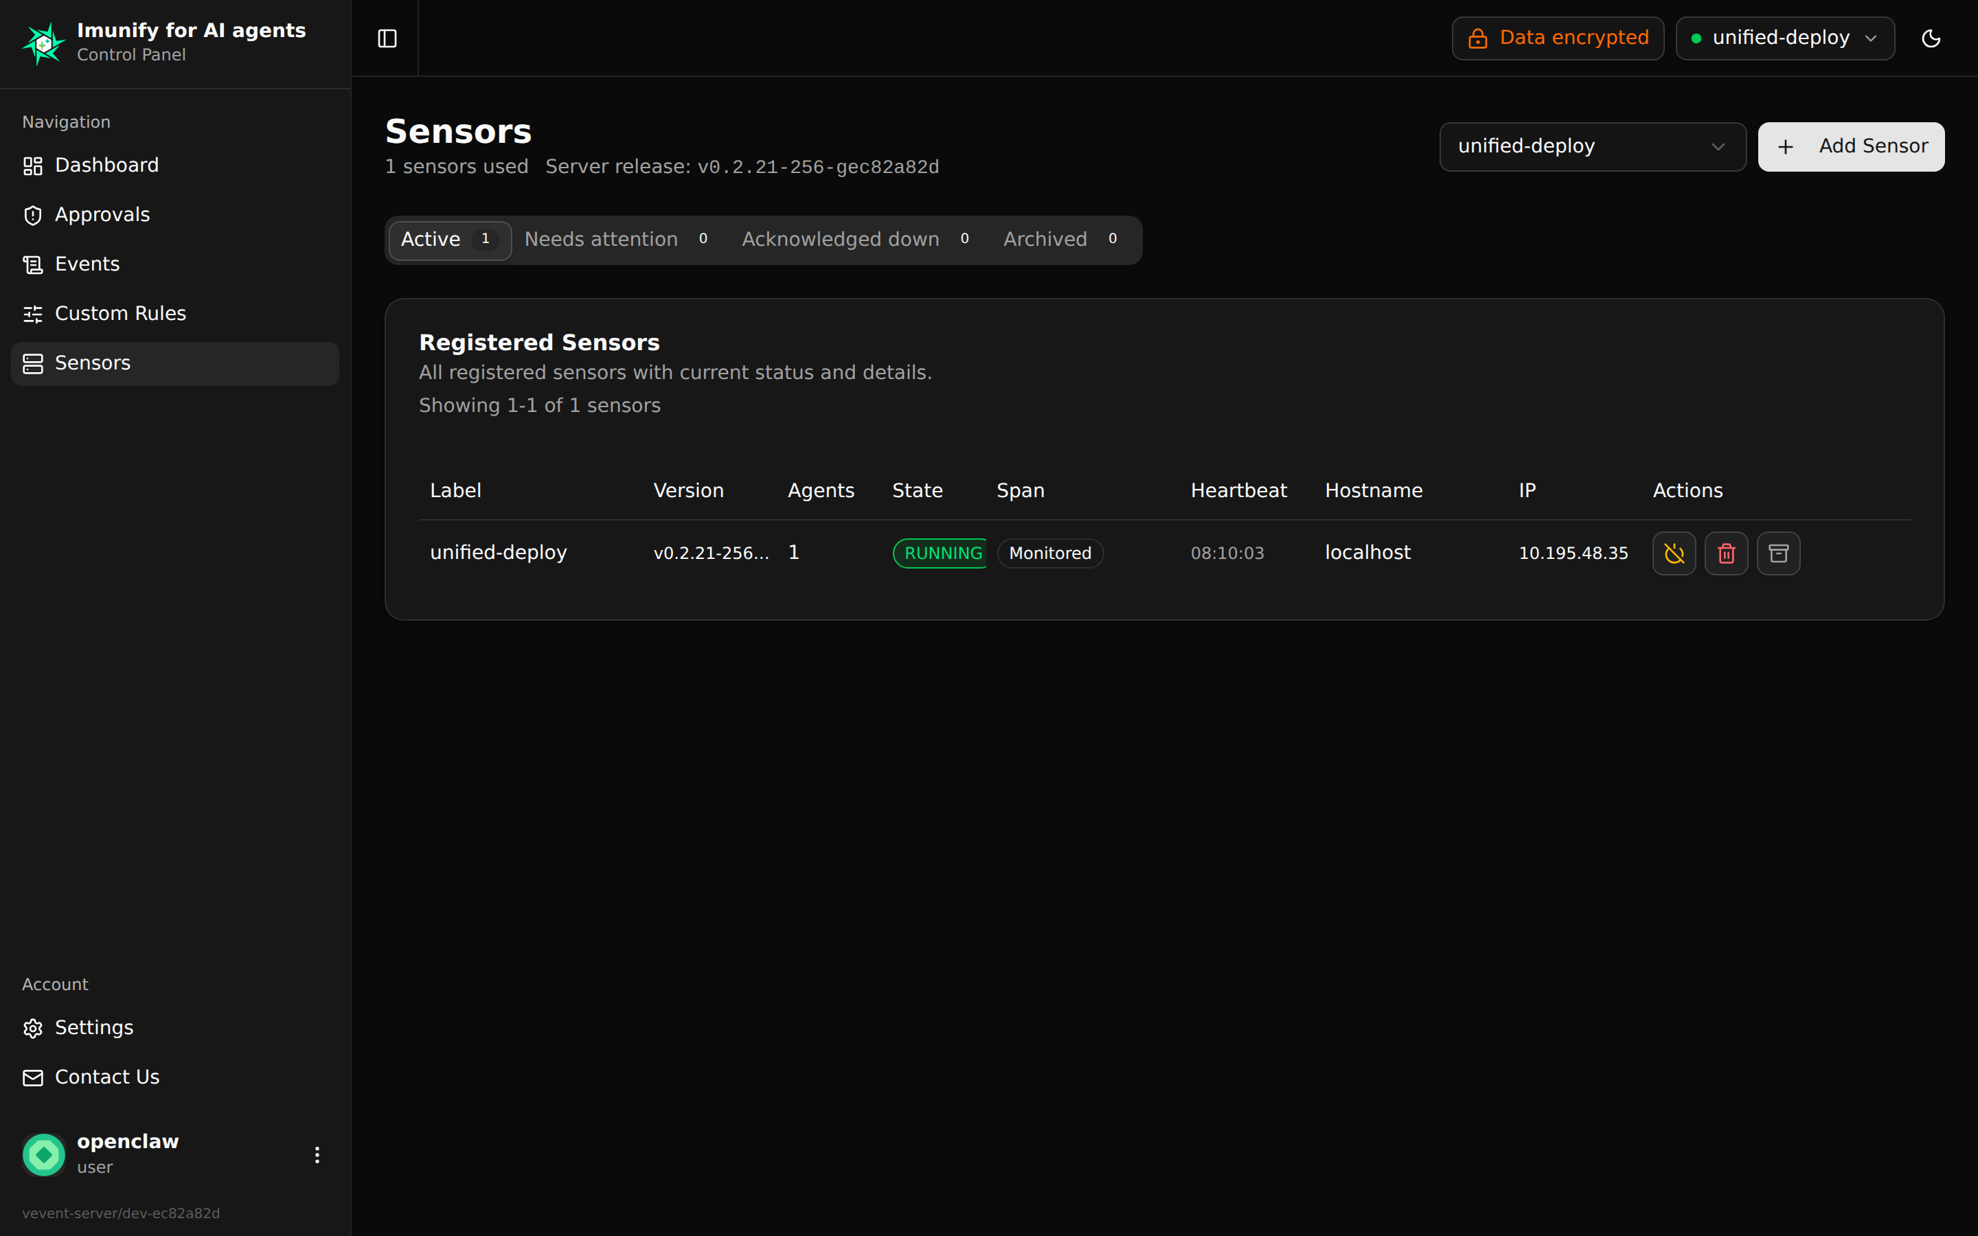
Task: Click the 1 sensors used text
Action: 456,167
